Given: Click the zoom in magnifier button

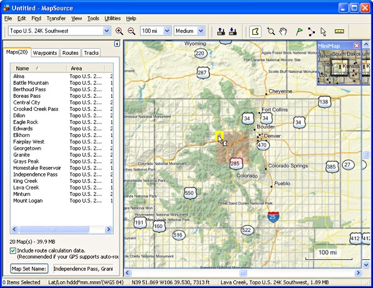Looking at the screenshot, I should coord(119,31).
